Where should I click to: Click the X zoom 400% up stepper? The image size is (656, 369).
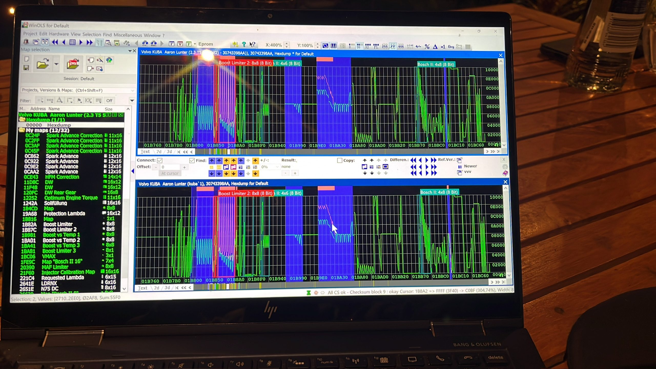[x=287, y=43]
